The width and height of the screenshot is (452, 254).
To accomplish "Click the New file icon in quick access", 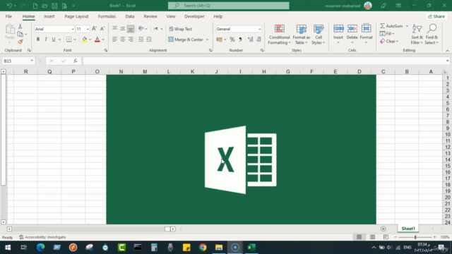I will coord(35,6).
